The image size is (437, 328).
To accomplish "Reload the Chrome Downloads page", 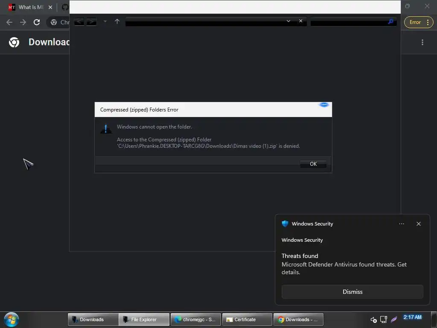I will point(37,22).
